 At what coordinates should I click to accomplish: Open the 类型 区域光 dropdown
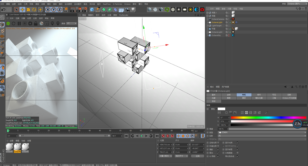pos(262,132)
